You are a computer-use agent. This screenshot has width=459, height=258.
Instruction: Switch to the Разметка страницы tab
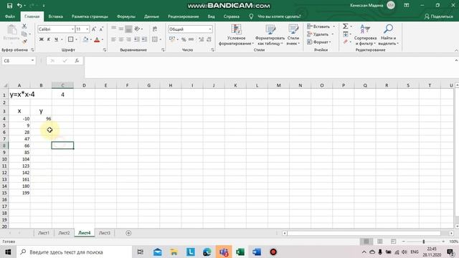click(90, 16)
